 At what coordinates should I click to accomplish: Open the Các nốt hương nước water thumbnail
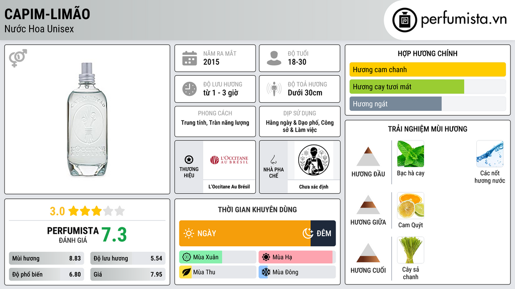click(x=490, y=154)
